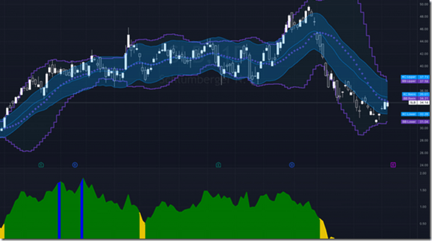432x241 pixels.
Task: Click the 24.00 price axis value
Action: click(x=424, y=165)
